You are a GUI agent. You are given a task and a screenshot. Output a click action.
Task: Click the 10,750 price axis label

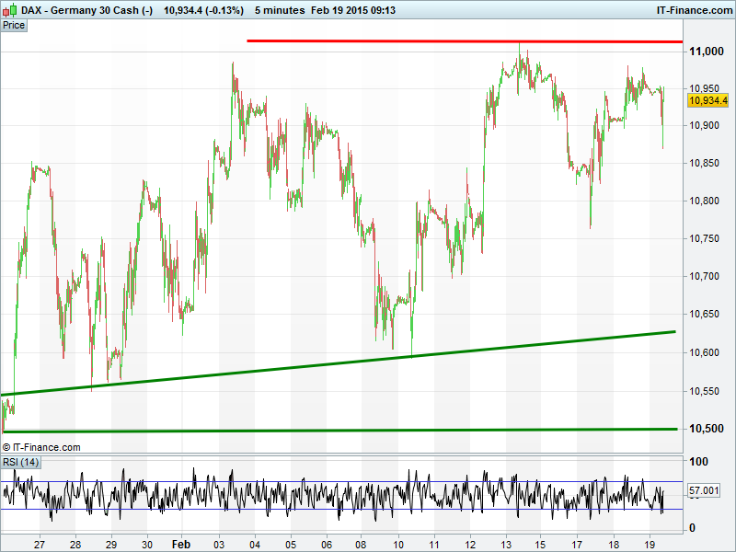(704, 238)
